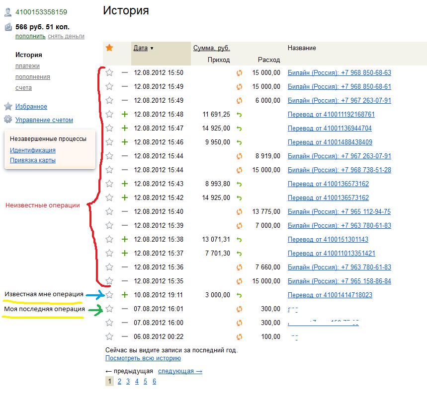The width and height of the screenshot is (427, 393).
Task: Open page 2 of history
Action: pos(119,381)
